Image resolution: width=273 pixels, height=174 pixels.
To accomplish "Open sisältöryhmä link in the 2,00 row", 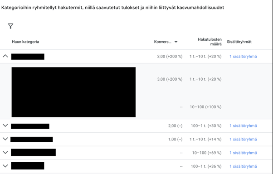I will point(243,126).
